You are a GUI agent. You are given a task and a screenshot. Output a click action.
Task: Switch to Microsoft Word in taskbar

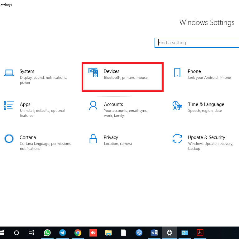(154, 232)
